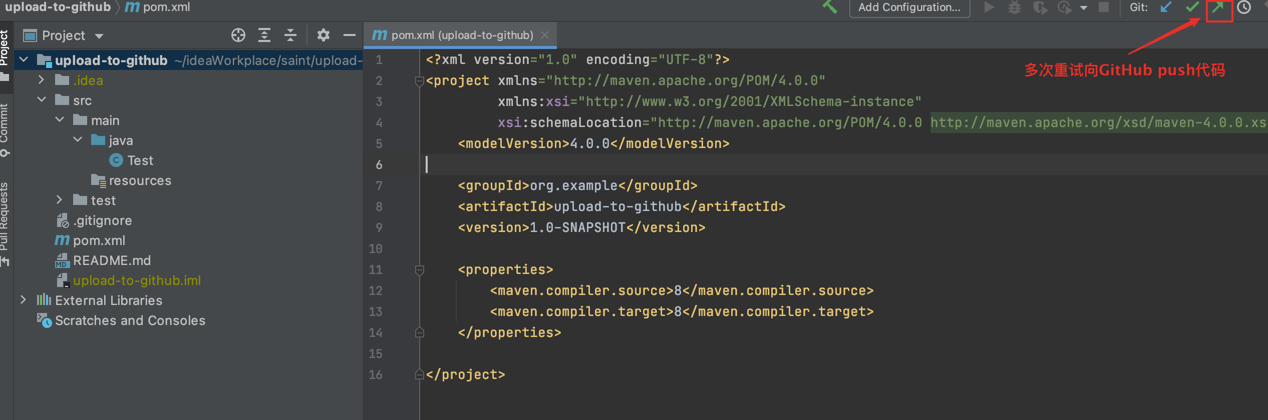Click the maven.compiler.source line
The height and width of the screenshot is (420, 1268).
point(682,290)
